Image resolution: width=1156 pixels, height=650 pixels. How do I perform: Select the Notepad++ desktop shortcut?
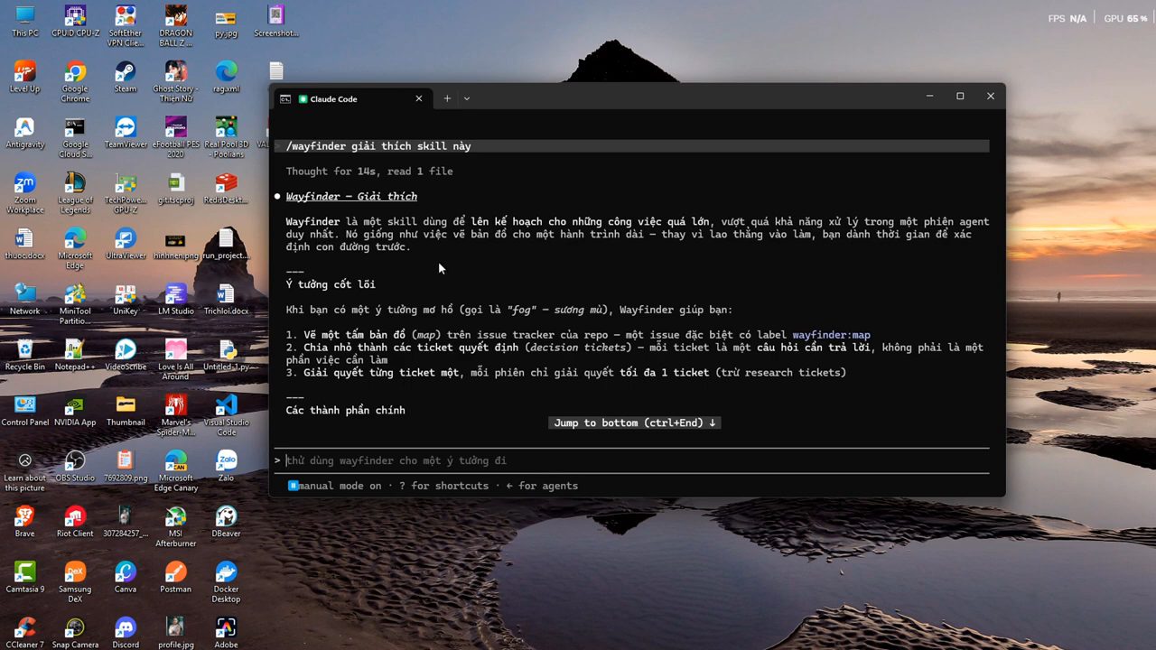[x=75, y=356]
